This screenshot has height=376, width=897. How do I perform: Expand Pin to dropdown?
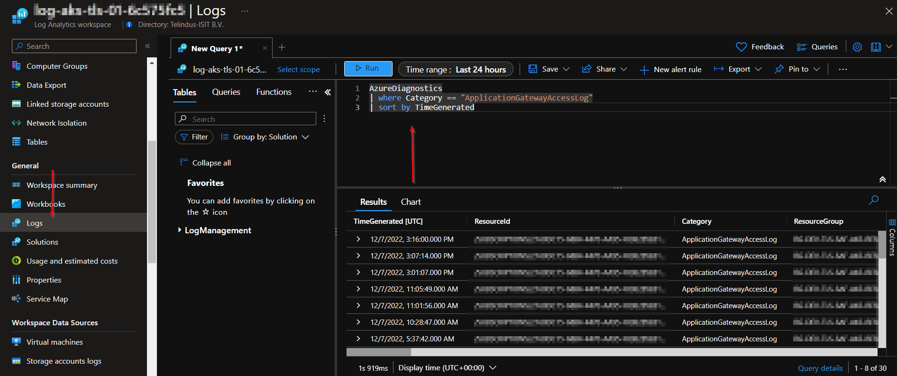click(816, 69)
